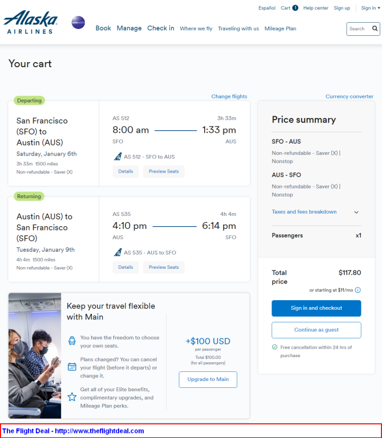Expand Taxes and fees breakdown chevron
The width and height of the screenshot is (382, 438).
pos(356,212)
